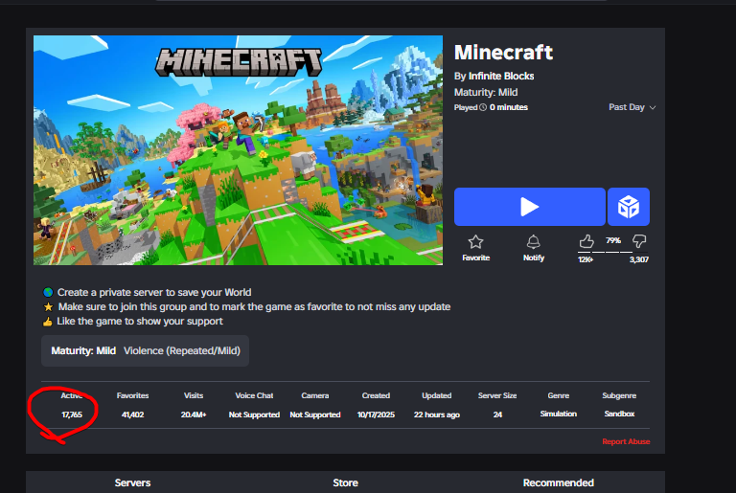The height and width of the screenshot is (493, 736).
Task: Open the Past Day dropdown
Action: coord(632,107)
